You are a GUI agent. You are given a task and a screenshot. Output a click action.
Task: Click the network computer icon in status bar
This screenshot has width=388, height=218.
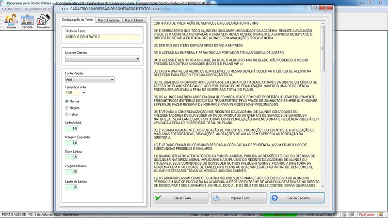point(352,215)
